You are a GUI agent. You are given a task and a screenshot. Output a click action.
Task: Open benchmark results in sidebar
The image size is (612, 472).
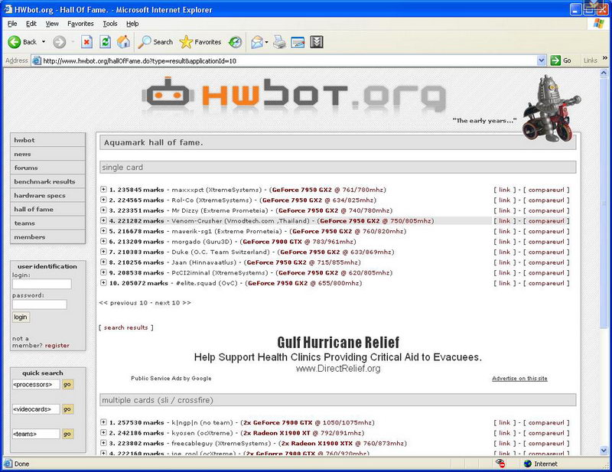coord(47,181)
